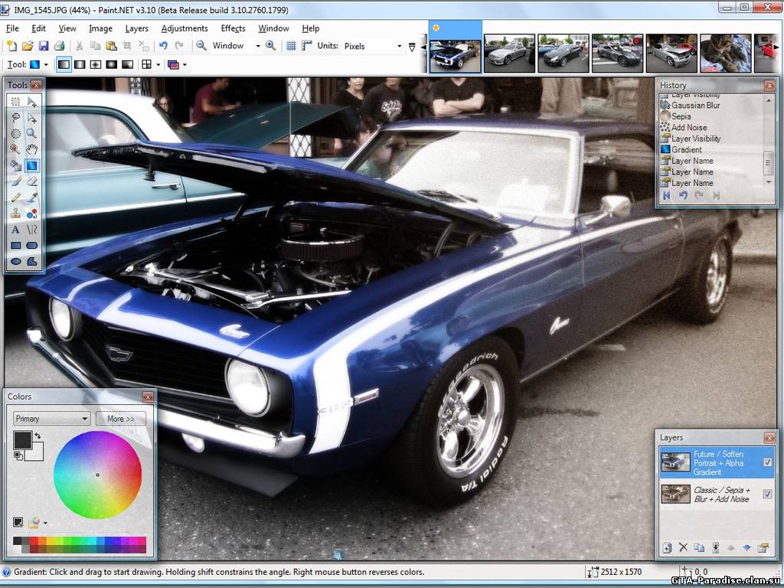Toggle the pixel grid button in toolbar
This screenshot has width=784, height=588.
[291, 46]
